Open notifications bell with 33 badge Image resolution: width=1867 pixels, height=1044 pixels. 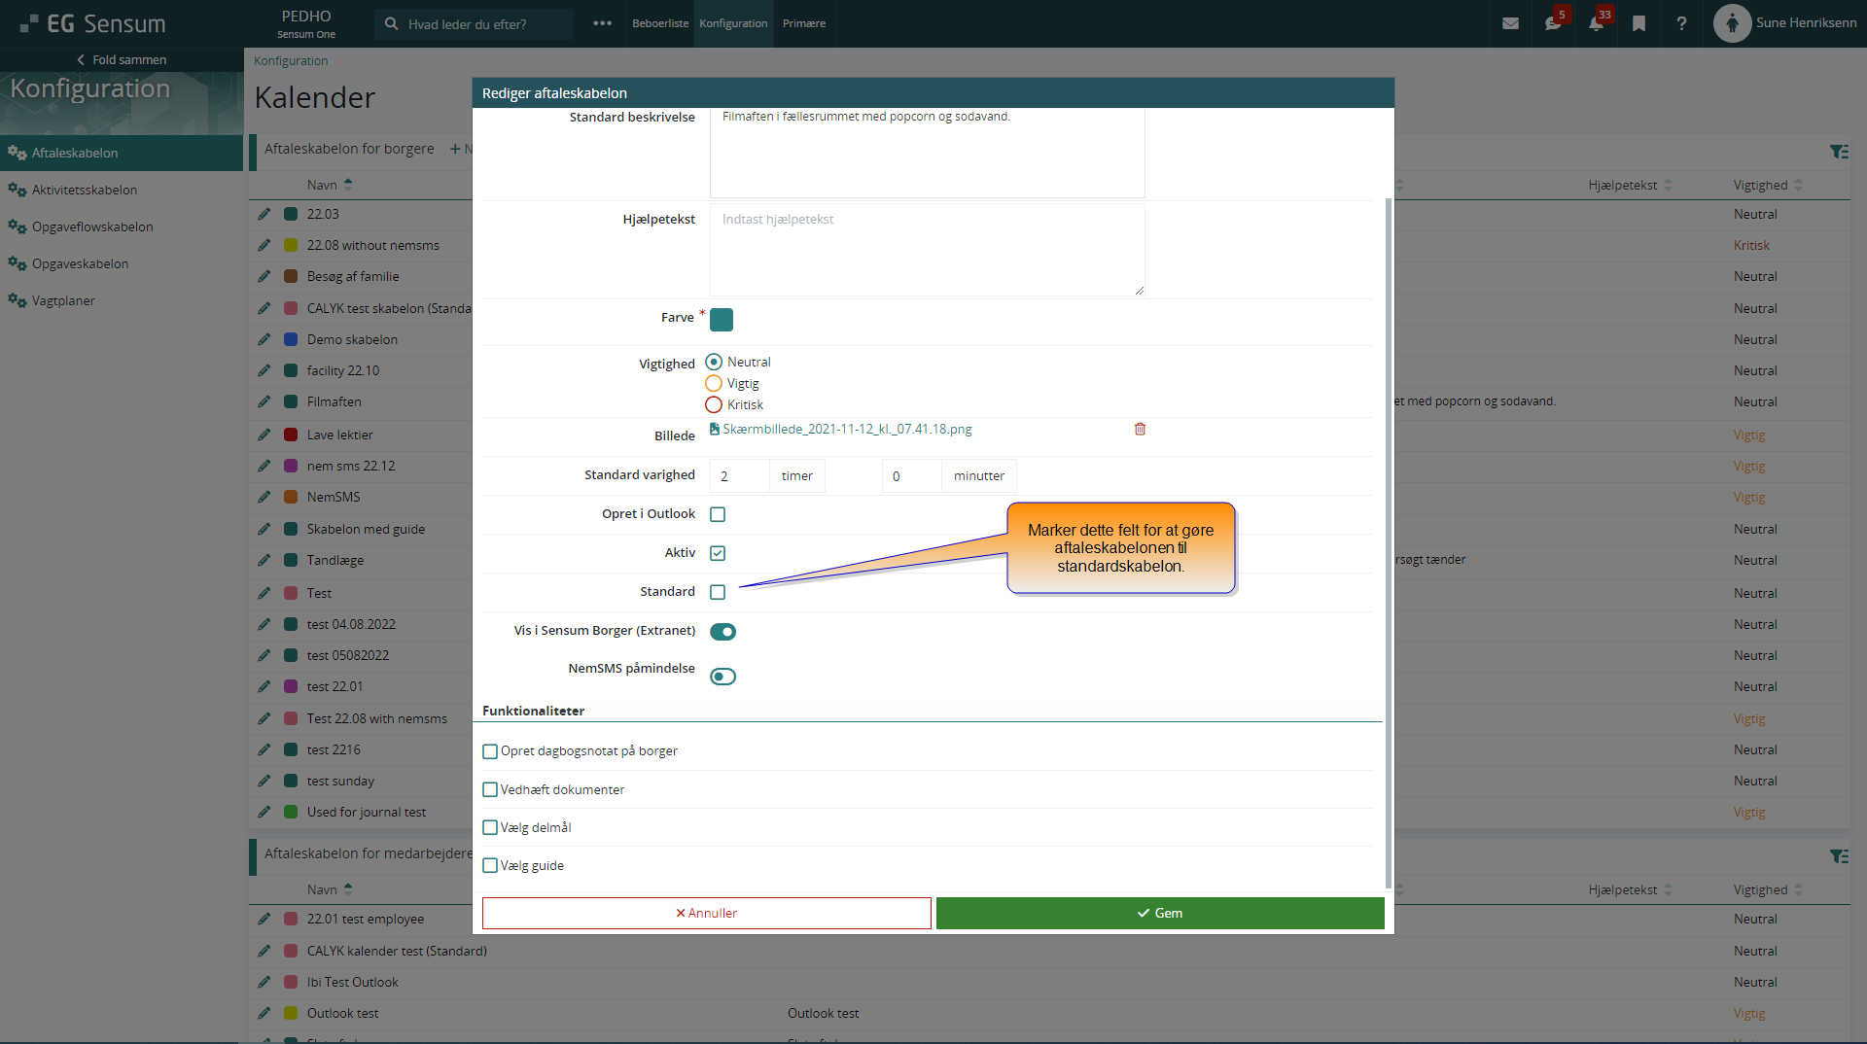coord(1596,23)
